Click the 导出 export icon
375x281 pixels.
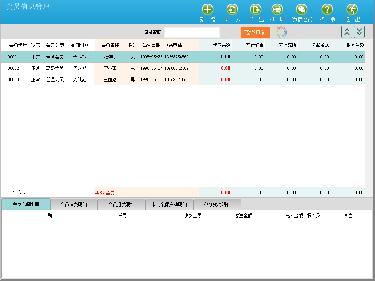pyautogui.click(x=256, y=10)
